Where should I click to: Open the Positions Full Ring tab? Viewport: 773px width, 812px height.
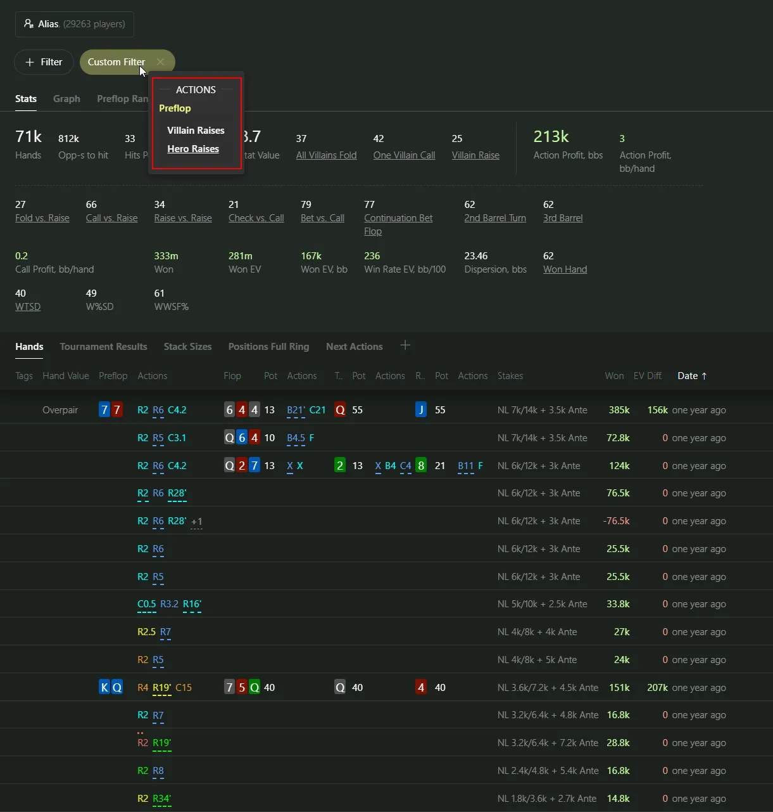pos(268,347)
